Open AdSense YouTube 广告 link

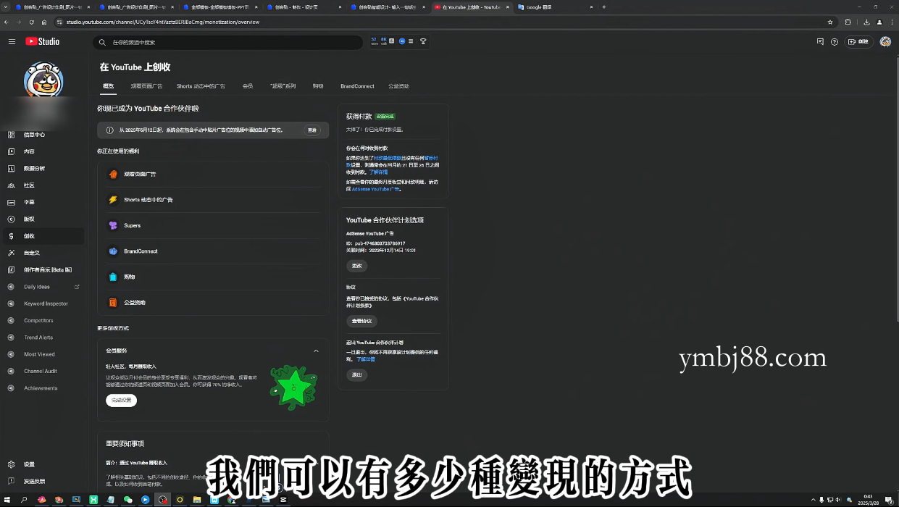point(375,189)
